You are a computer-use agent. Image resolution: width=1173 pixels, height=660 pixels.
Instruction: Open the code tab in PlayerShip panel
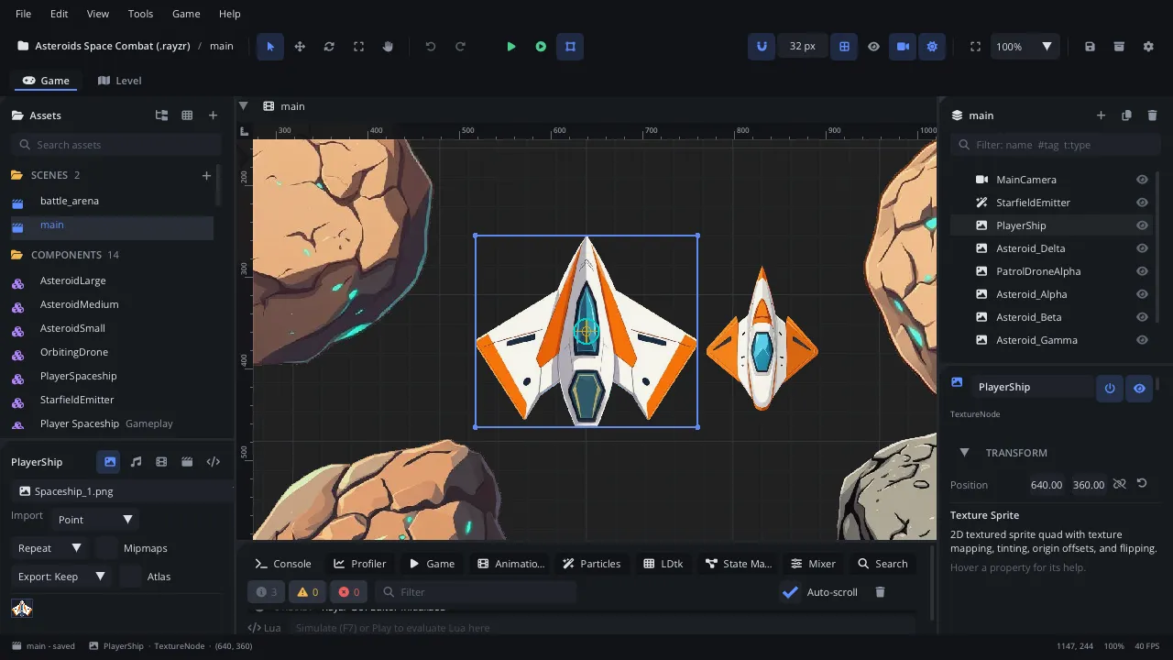(x=213, y=462)
